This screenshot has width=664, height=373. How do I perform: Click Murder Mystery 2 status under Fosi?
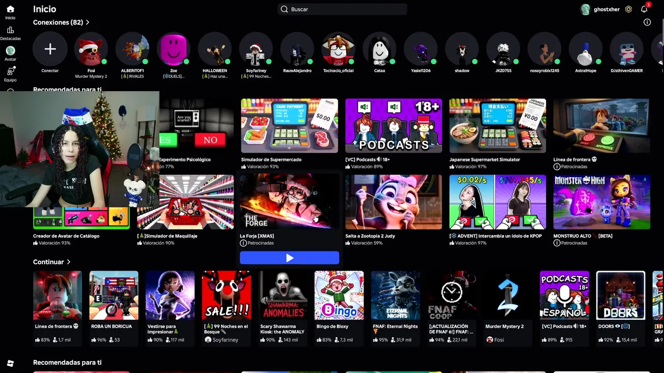[91, 76]
